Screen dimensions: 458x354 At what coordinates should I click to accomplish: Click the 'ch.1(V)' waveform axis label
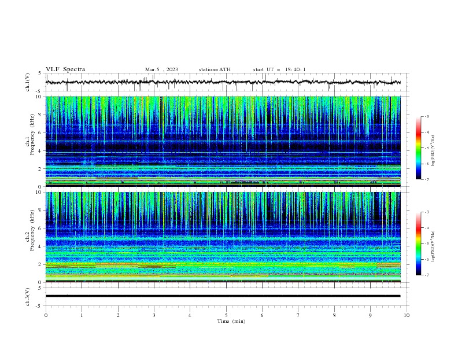(x=28, y=82)
